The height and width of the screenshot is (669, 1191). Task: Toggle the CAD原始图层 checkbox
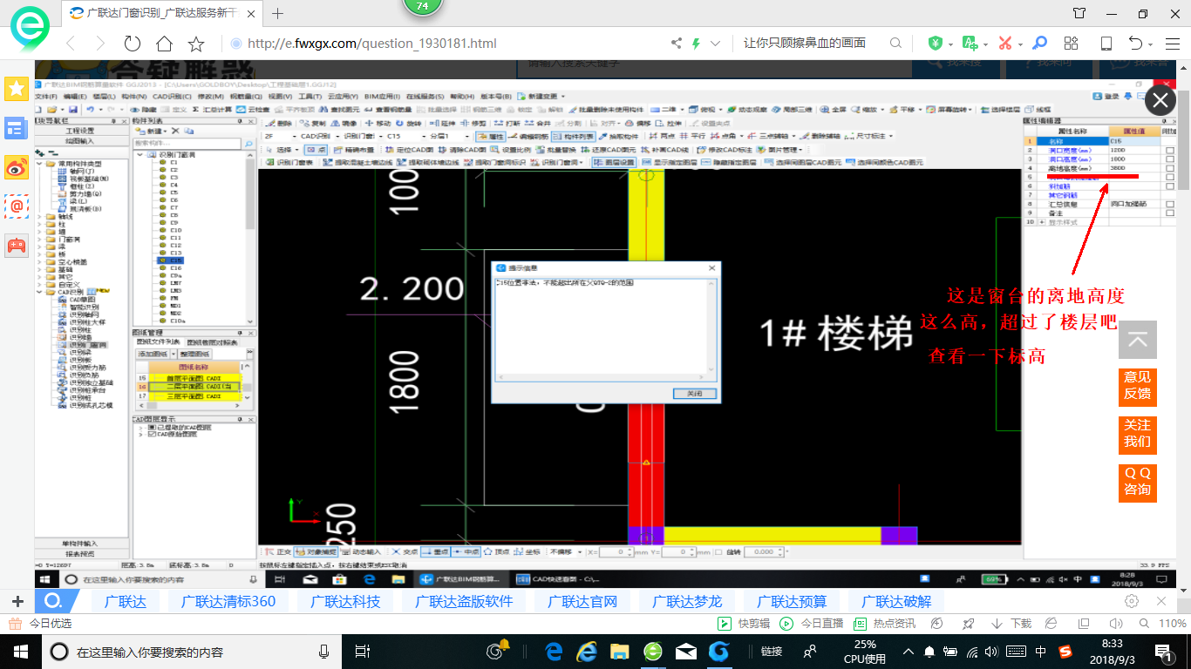152,434
